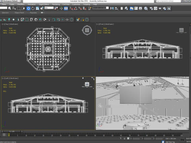
Task: Click the X coordinate field
Action: (x=136, y=139)
